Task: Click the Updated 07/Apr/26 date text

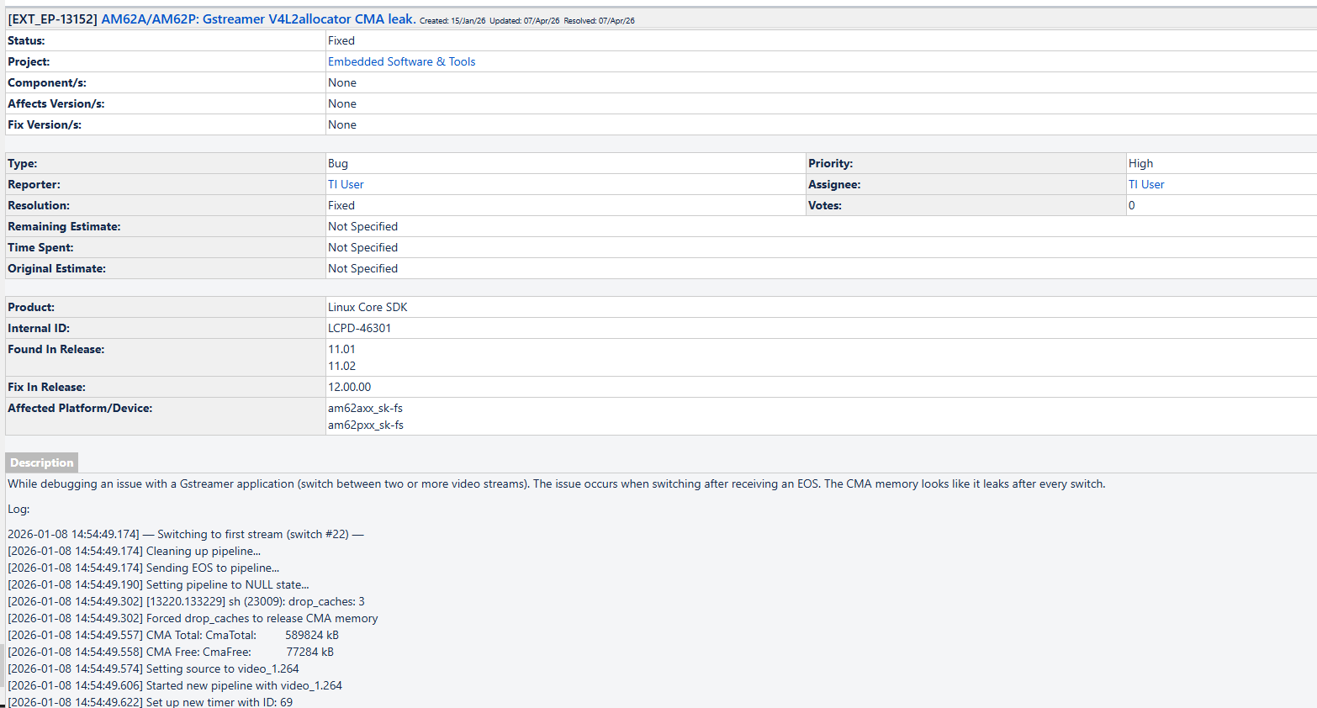Action: (x=525, y=21)
